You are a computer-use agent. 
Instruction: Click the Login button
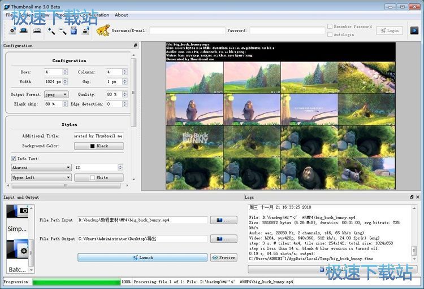(x=390, y=30)
